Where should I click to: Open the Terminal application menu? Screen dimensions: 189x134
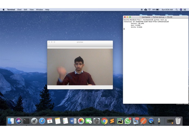click(x=11, y=9)
